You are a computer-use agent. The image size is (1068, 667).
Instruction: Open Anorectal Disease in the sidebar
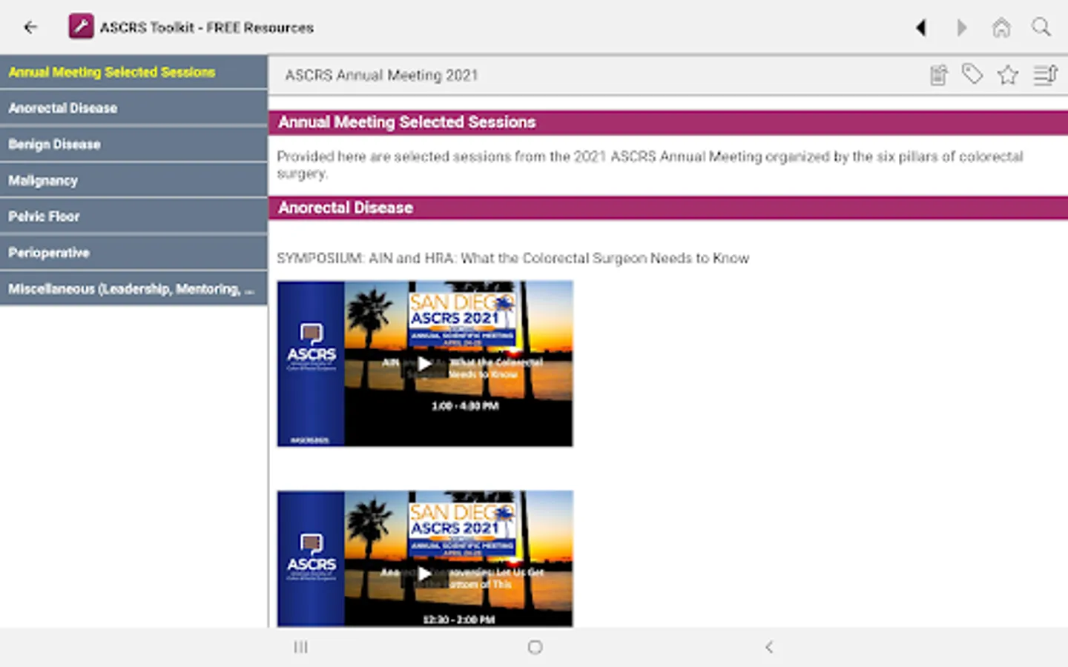(x=133, y=108)
